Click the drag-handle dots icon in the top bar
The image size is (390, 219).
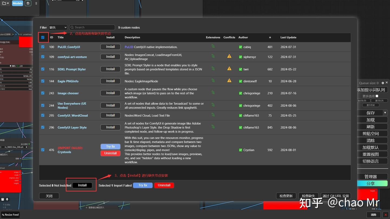[36, 3]
